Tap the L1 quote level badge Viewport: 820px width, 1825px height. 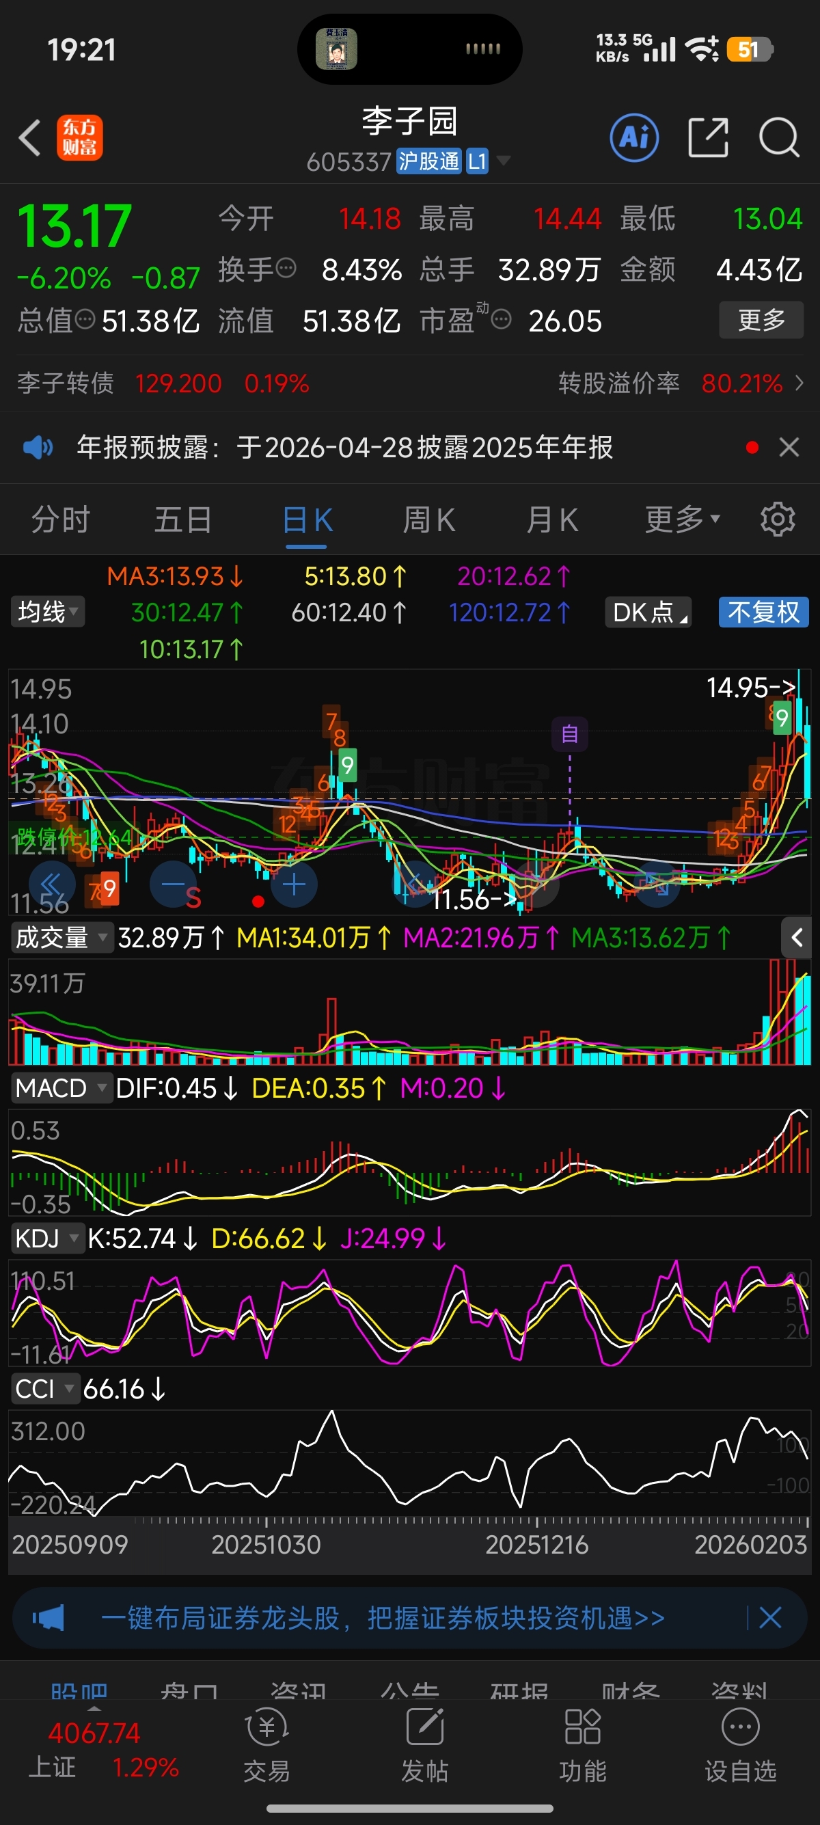coord(476,161)
